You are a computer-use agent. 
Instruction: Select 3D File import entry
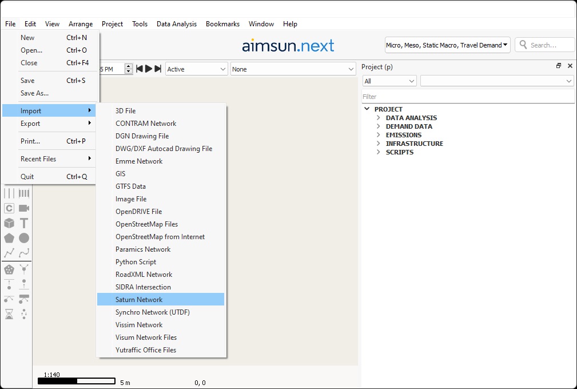[x=161, y=110]
